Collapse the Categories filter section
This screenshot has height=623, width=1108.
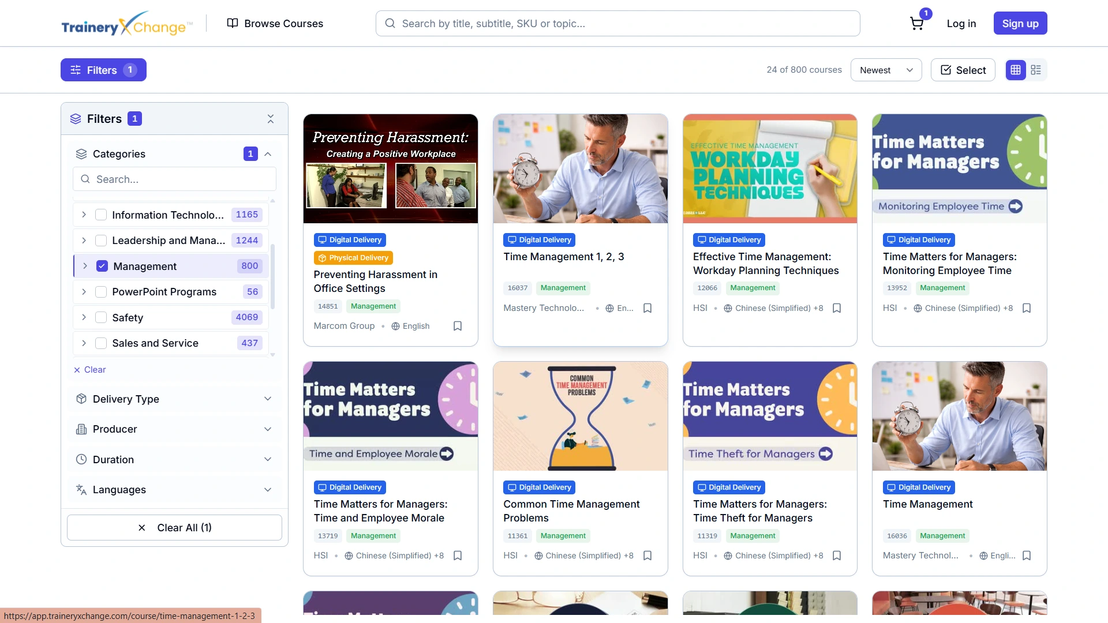[268, 154]
